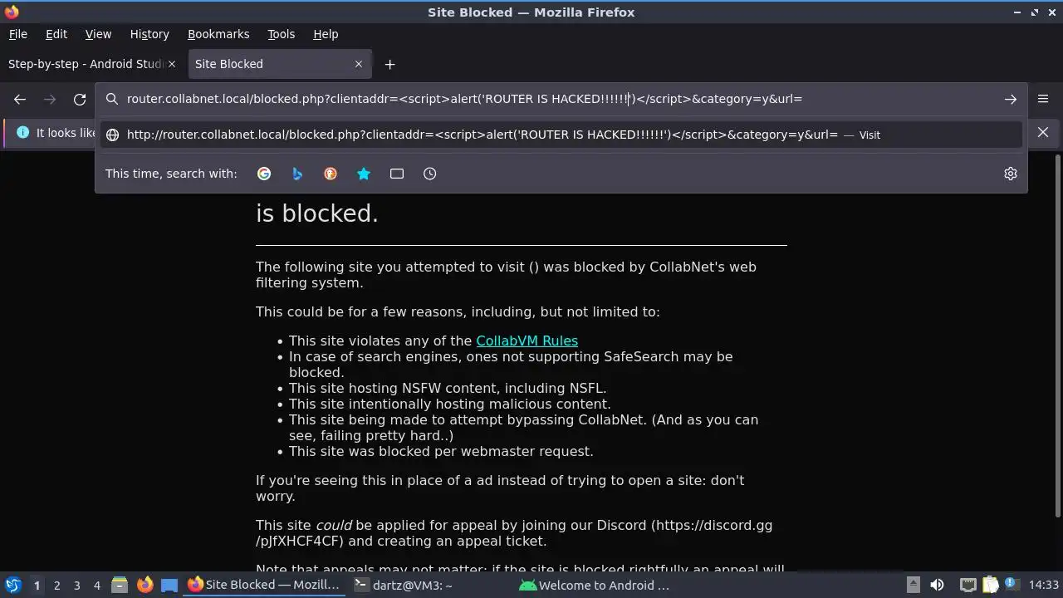1063x598 pixels.
Task: Switch to workspace 4
Action: [96, 586]
